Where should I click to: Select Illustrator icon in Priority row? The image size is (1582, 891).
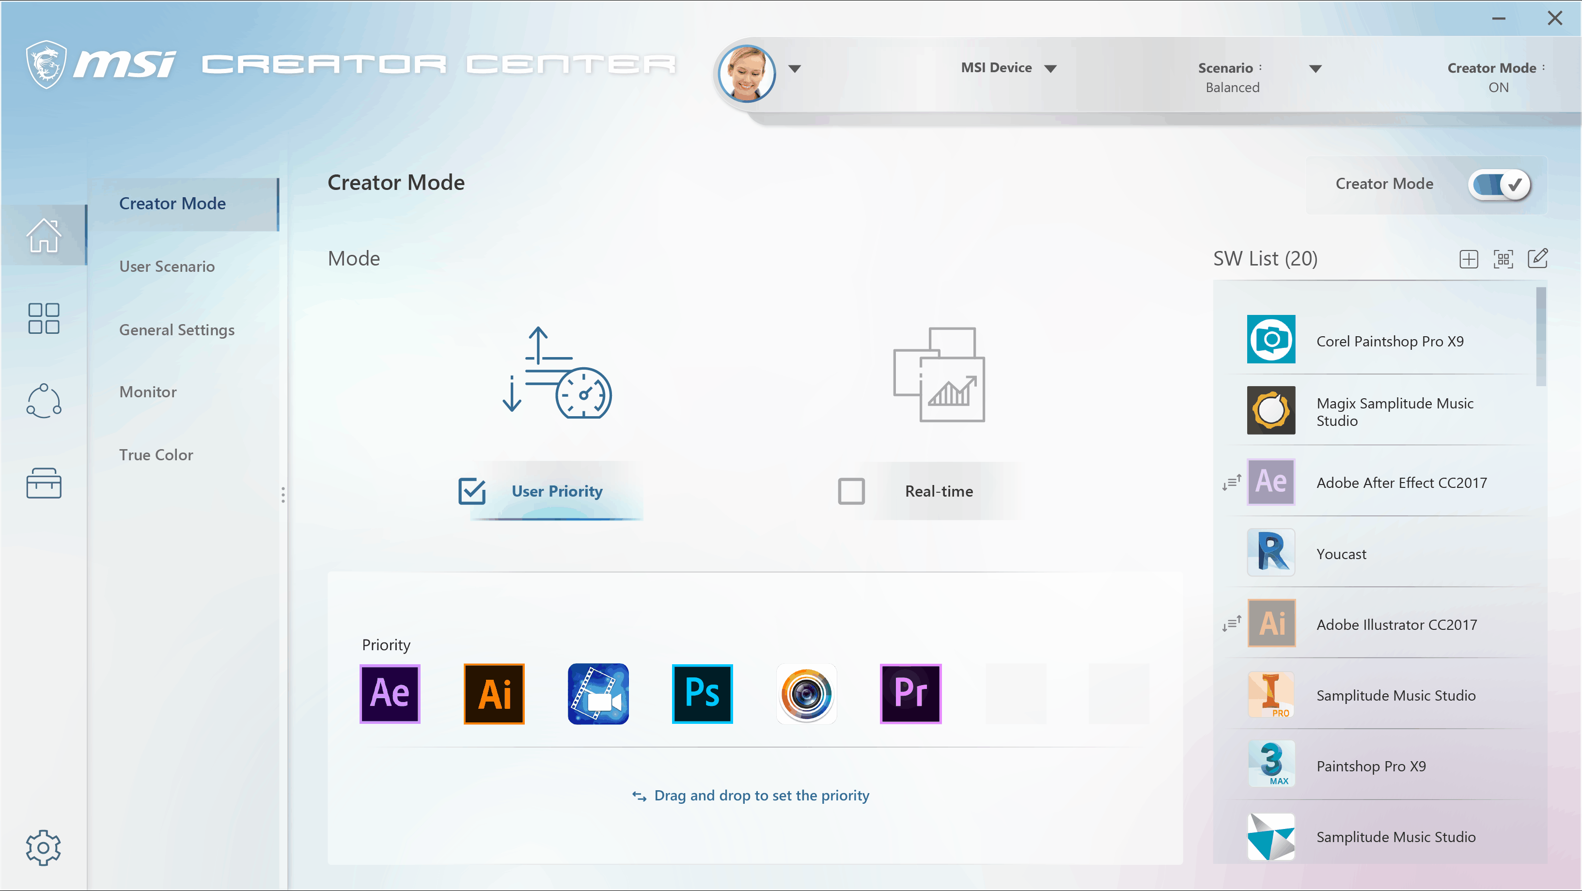pyautogui.click(x=494, y=694)
